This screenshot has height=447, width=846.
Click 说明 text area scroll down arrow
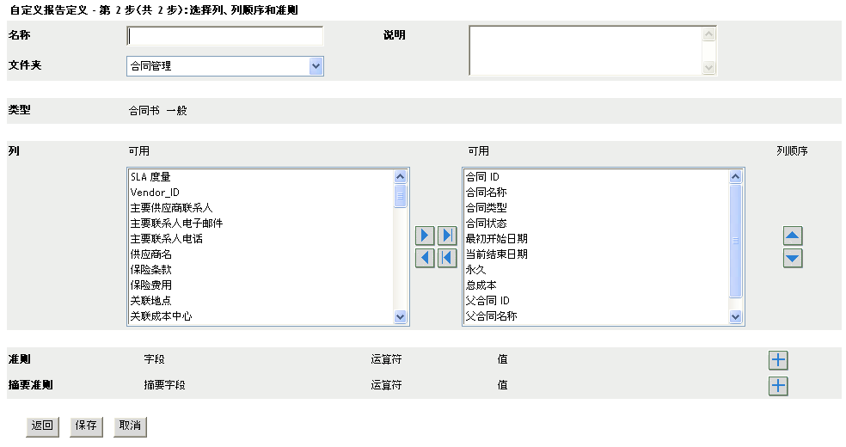709,67
